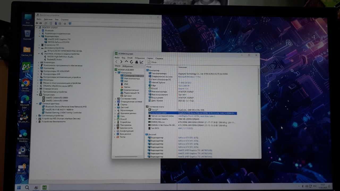Expand the Дисплей node in AIDA64 tree
340x191 pixels.
tap(115, 107)
